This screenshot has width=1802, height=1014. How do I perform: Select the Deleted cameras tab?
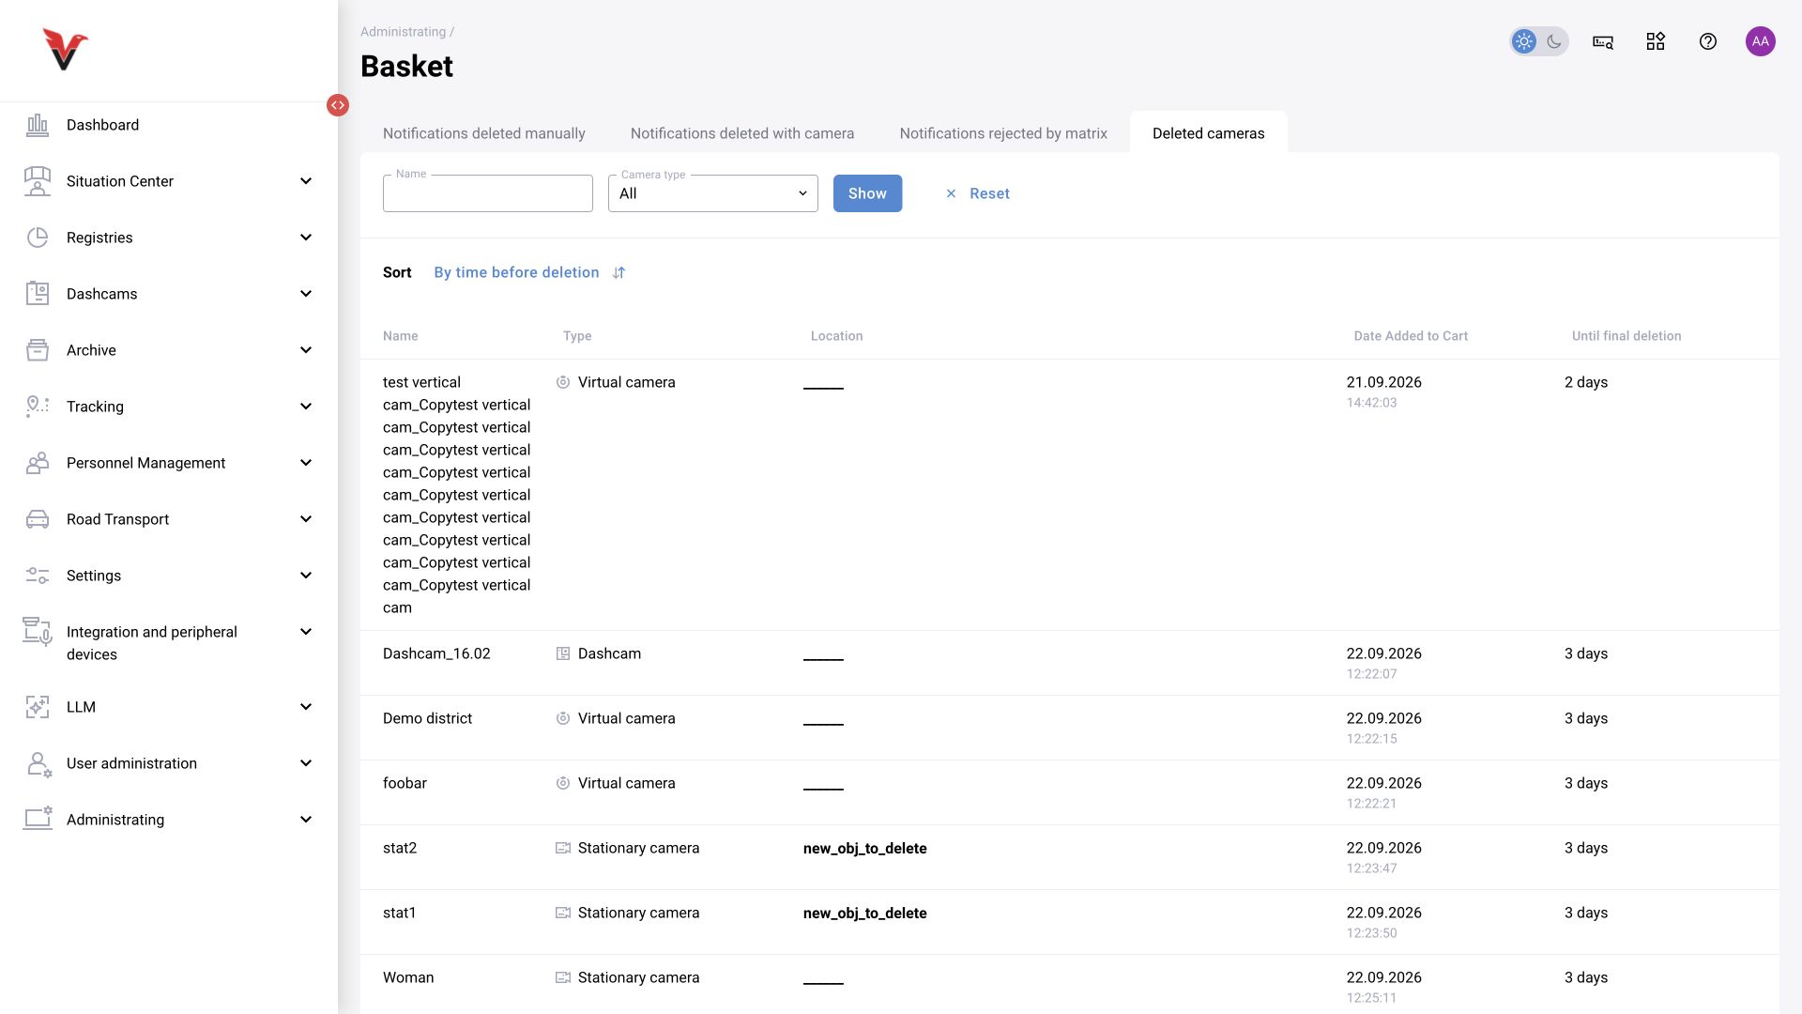1209,133
